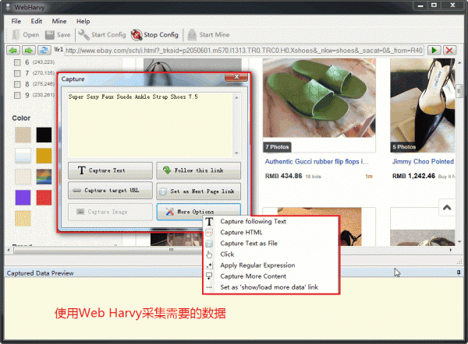Click the Capture target URL button
This screenshot has height=344, width=468.
pyautogui.click(x=110, y=191)
